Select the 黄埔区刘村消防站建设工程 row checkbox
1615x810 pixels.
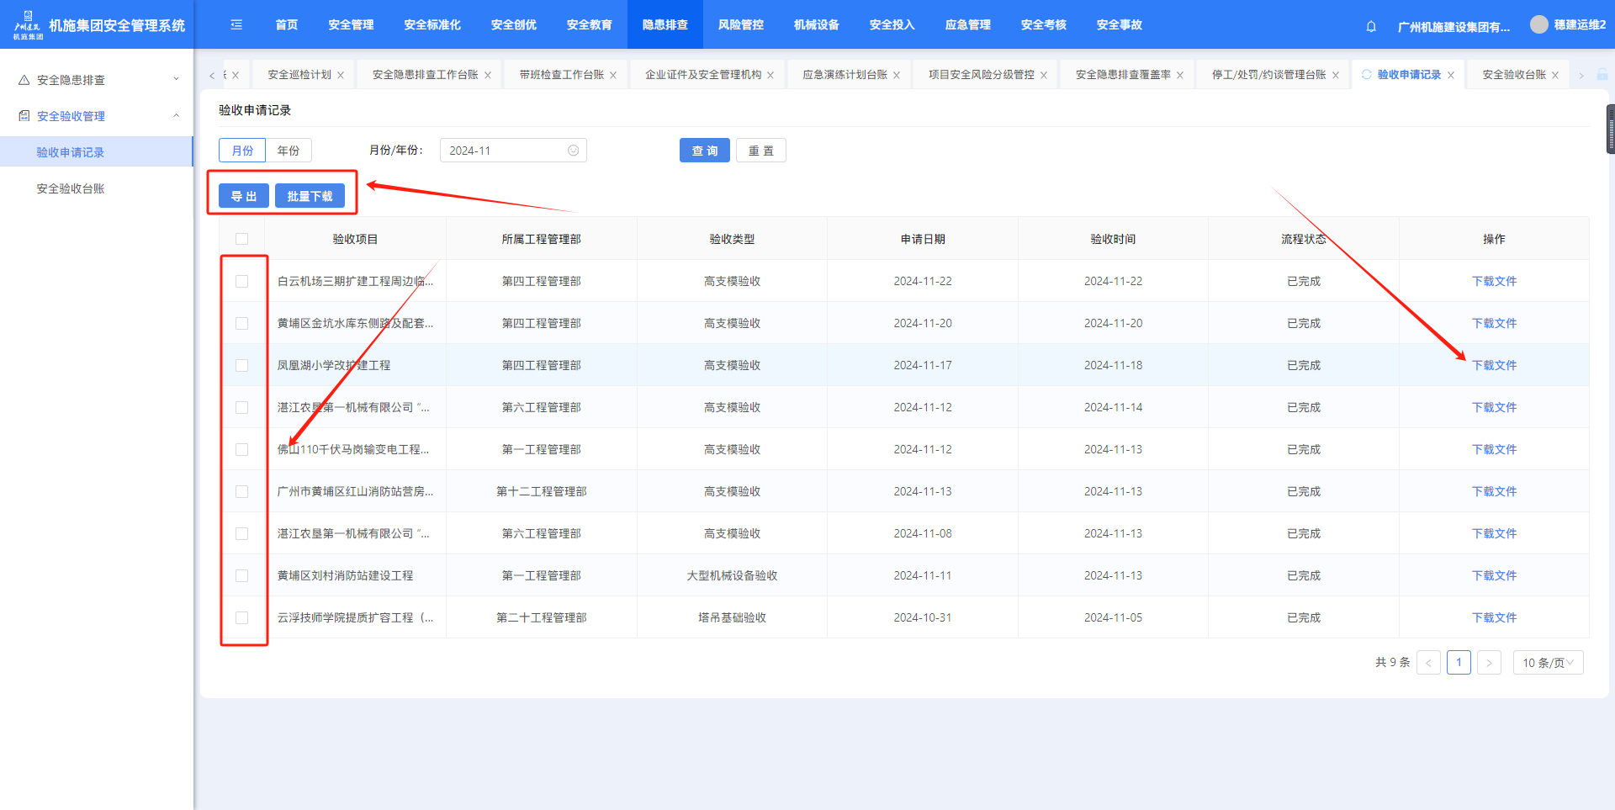pos(242,575)
